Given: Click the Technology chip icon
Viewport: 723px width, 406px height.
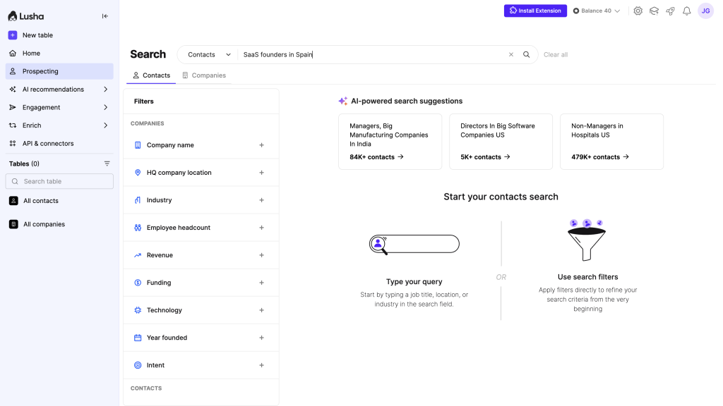Looking at the screenshot, I should point(138,310).
